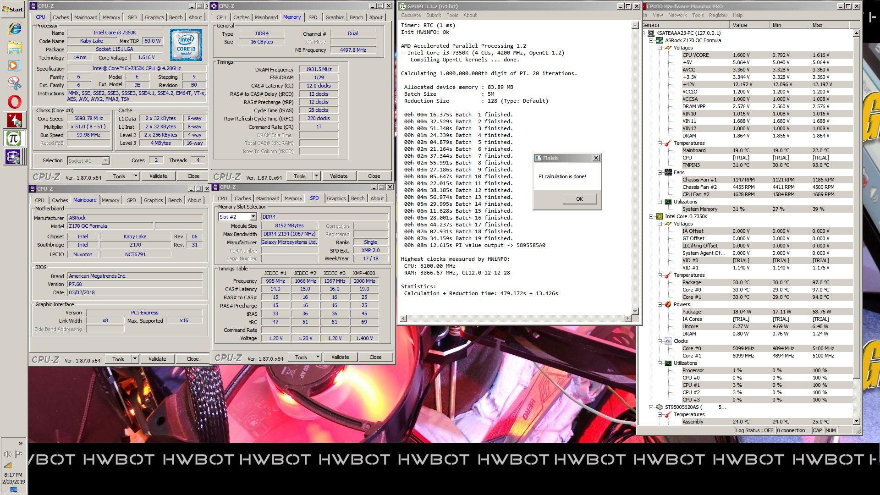Click the HWMonitor sensor list vertical scrollbar
Screen dimensions: 880x495
[x=856, y=227]
